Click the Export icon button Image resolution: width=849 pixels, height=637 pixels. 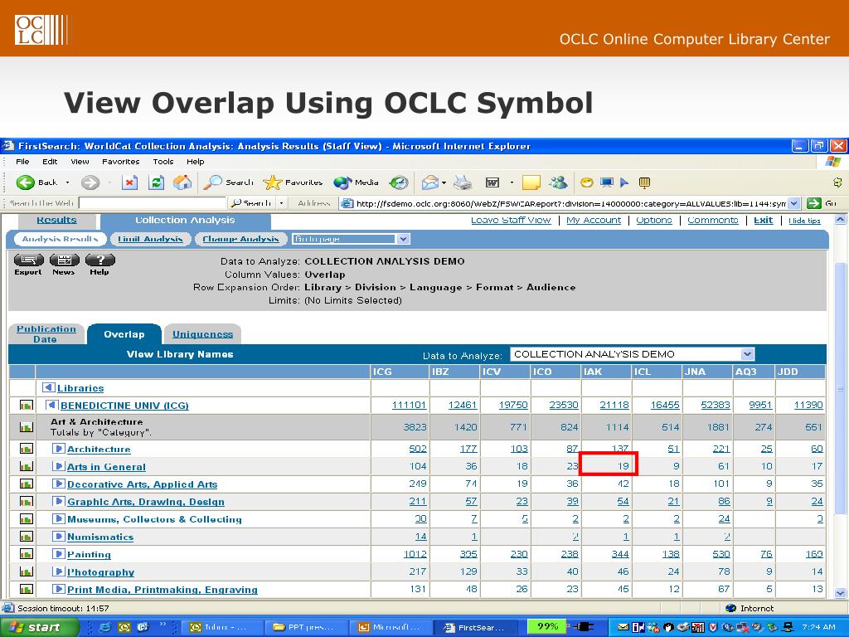click(28, 265)
